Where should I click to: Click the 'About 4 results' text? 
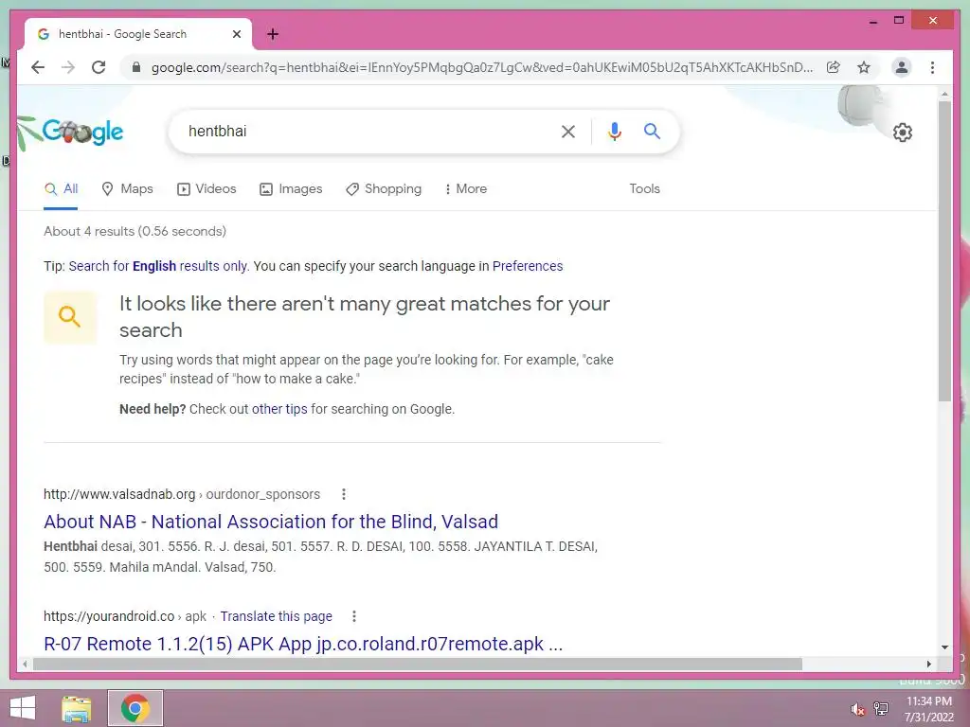tap(135, 231)
